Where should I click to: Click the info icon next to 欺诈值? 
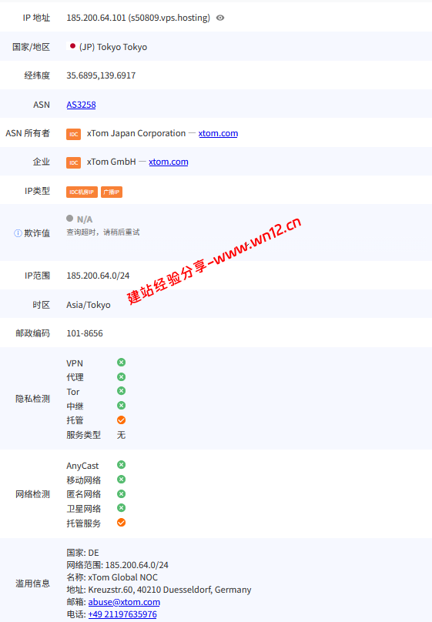18,233
